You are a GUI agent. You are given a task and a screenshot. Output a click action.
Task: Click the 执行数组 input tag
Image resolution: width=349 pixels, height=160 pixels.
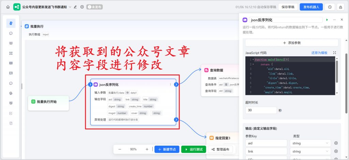click(x=46, y=34)
